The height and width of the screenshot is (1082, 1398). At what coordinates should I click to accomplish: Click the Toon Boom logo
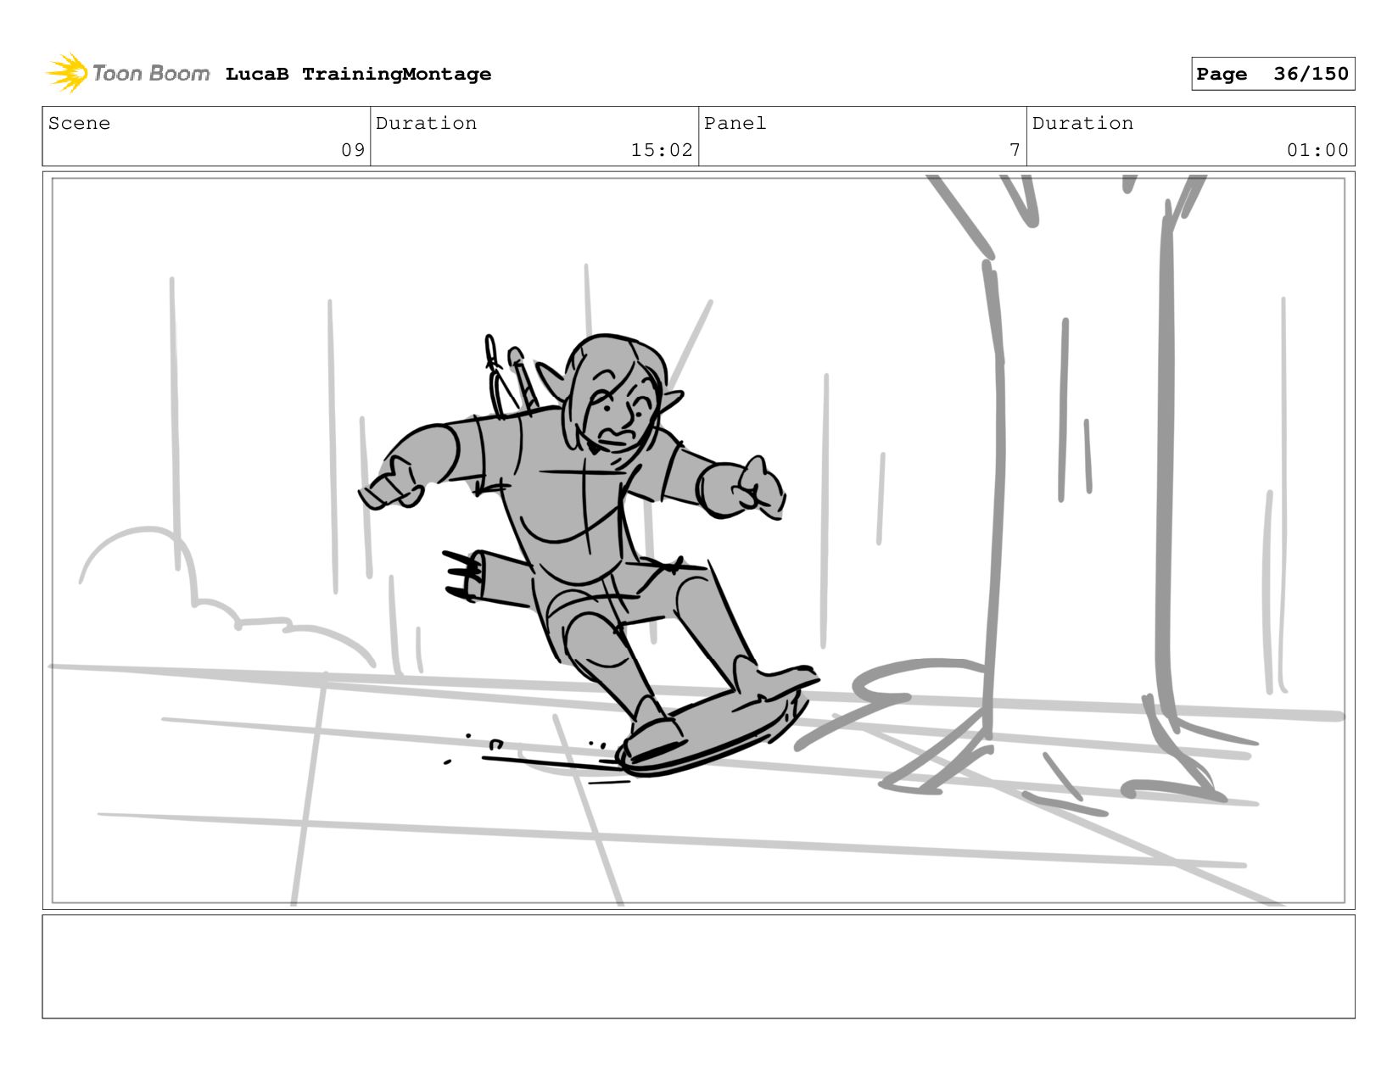[127, 74]
